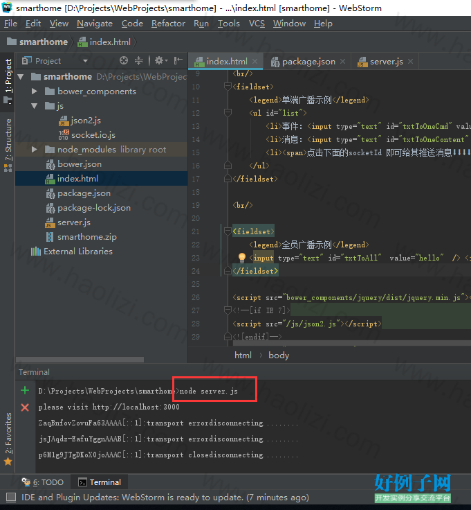Toggle the 1: Project side tab
This screenshot has height=510, width=471.
coord(8,82)
